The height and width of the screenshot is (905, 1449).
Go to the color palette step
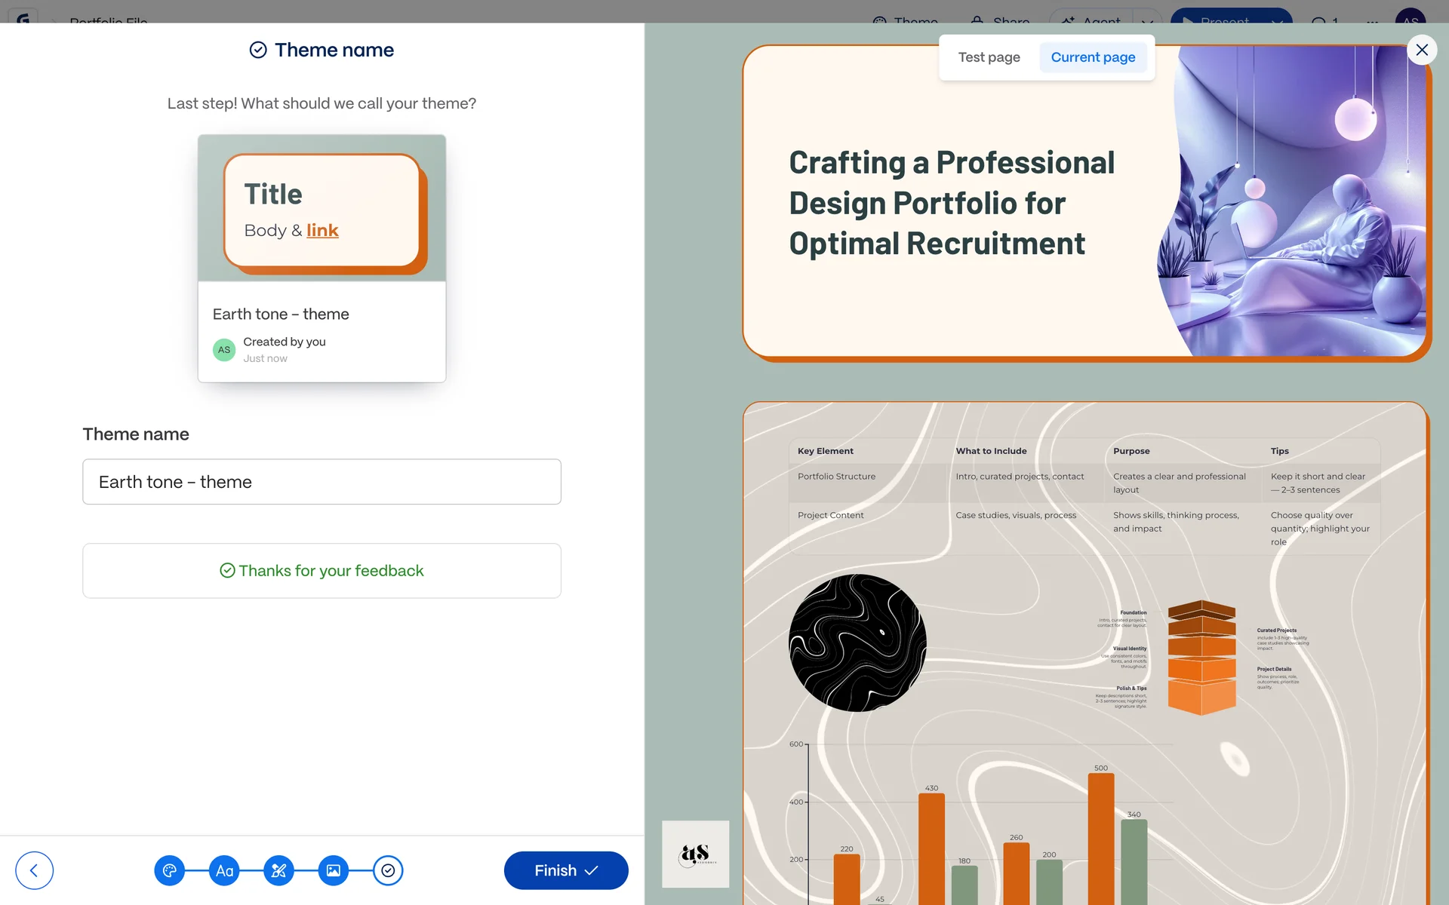coord(170,870)
